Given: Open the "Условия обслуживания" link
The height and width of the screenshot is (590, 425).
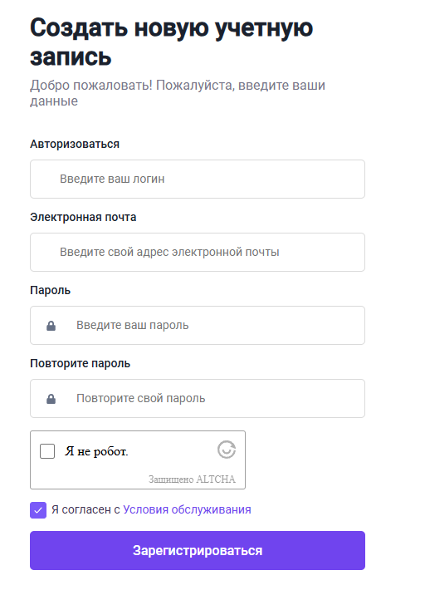Looking at the screenshot, I should [x=187, y=509].
